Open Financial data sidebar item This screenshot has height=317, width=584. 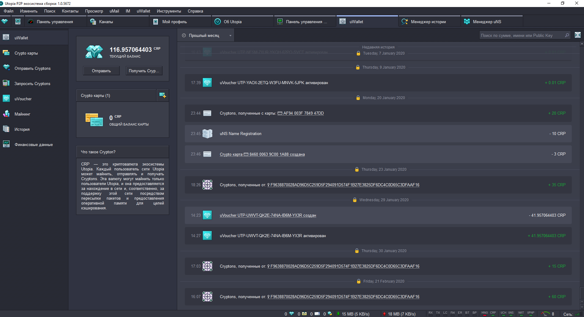point(34,144)
